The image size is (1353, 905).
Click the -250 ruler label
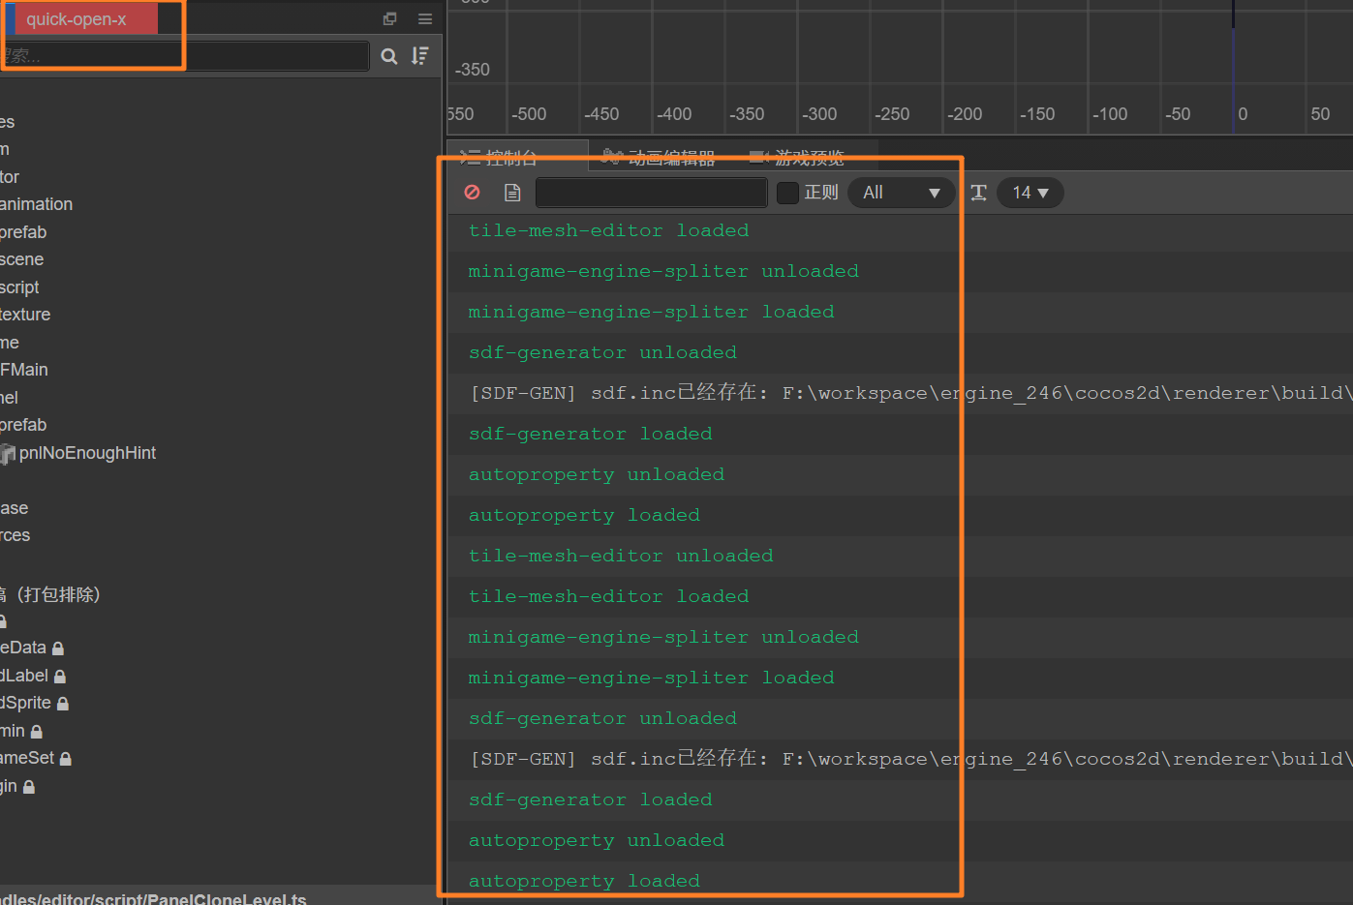tap(892, 114)
